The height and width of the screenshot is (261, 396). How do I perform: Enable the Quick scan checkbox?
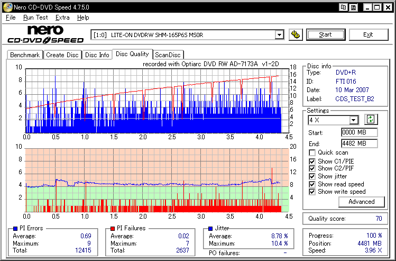tap(312, 153)
